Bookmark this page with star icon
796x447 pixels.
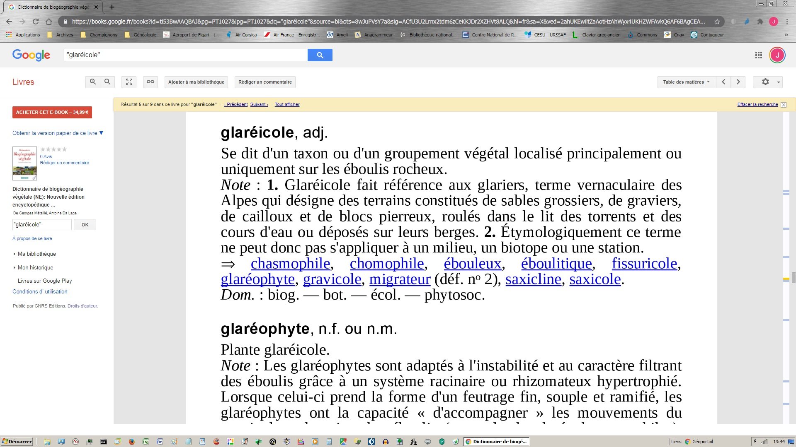(717, 22)
